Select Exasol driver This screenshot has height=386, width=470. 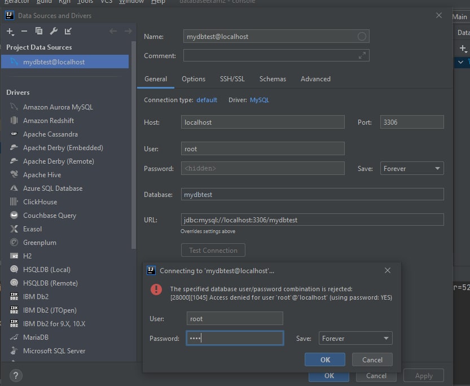pyautogui.click(x=32, y=229)
